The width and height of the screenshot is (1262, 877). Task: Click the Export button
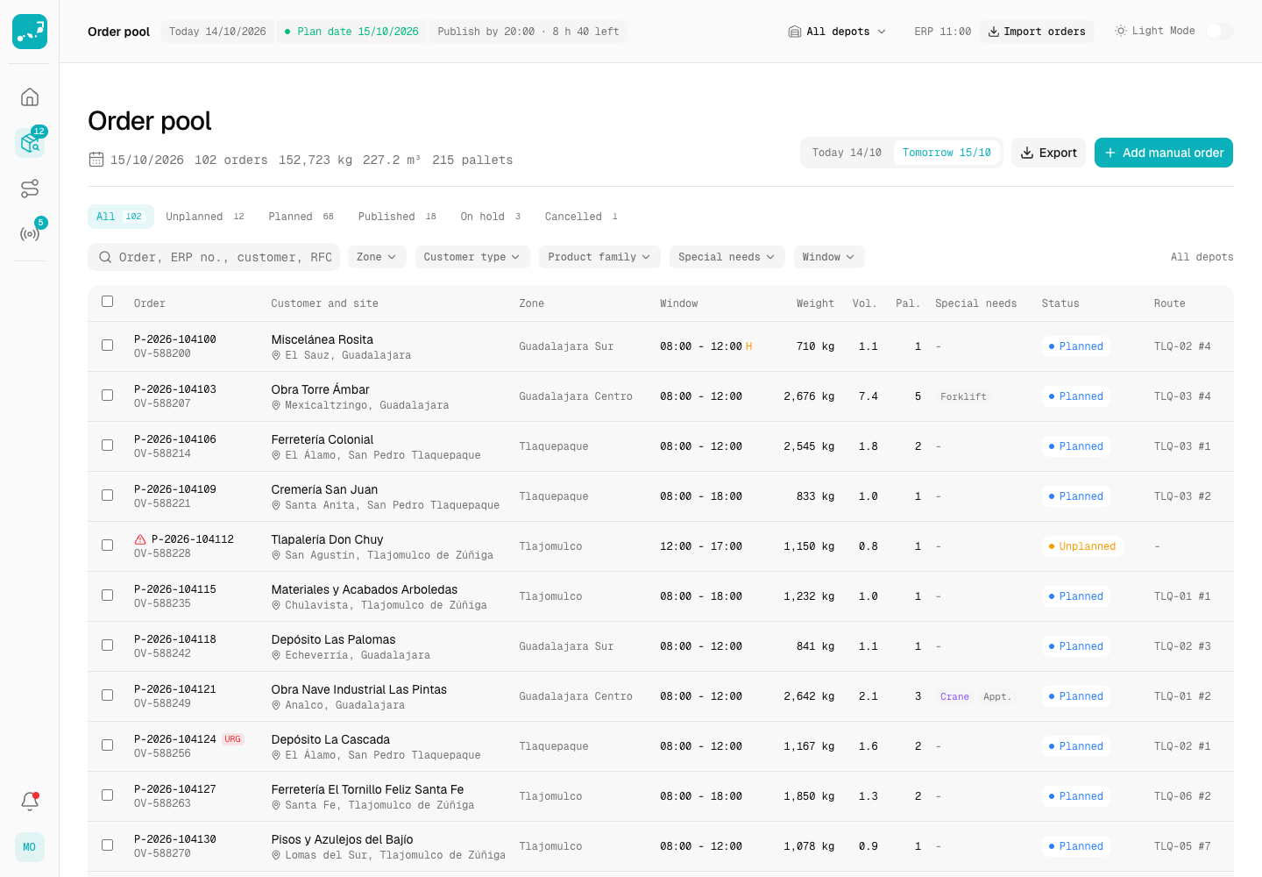point(1049,153)
